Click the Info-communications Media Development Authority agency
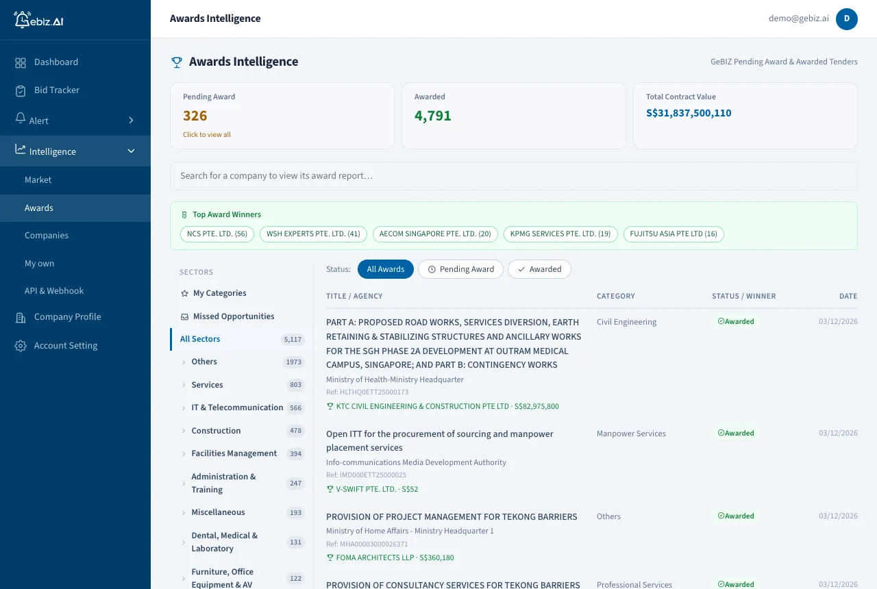 click(x=416, y=463)
